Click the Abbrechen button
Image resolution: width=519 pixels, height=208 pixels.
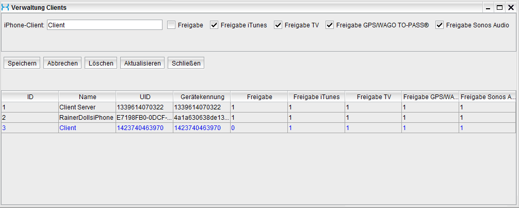[62, 63]
